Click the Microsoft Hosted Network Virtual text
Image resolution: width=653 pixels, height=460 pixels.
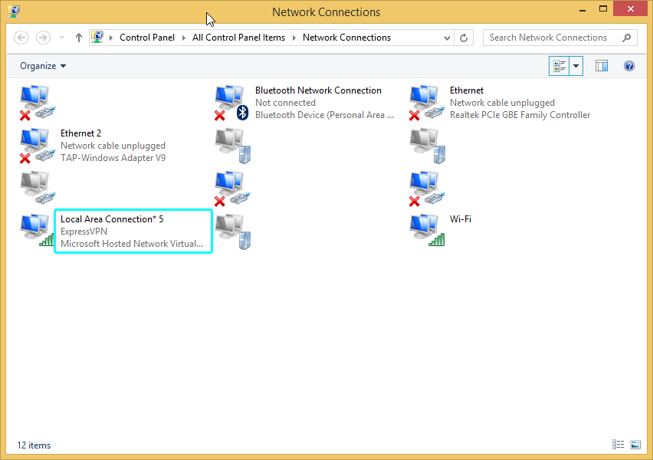pyautogui.click(x=132, y=244)
